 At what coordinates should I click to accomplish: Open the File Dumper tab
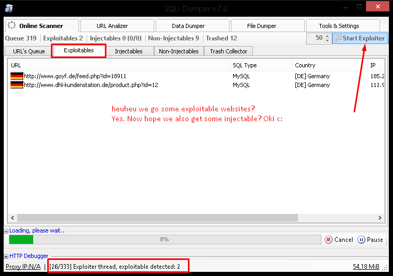point(267,26)
